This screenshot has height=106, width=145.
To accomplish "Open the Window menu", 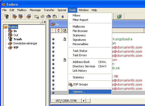I will pos(83,10).
